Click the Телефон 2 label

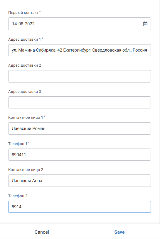18,196
